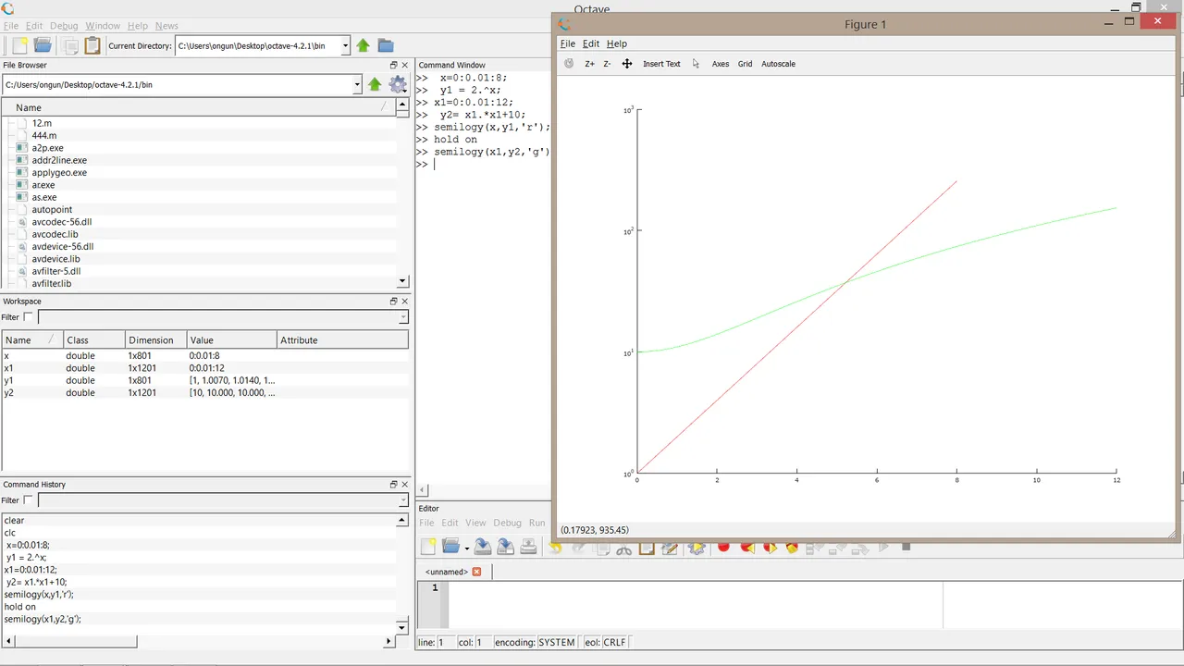Viewport: 1184px width, 666px height.
Task: Click Z- zoom-out tool in Figure 1
Action: (x=607, y=64)
